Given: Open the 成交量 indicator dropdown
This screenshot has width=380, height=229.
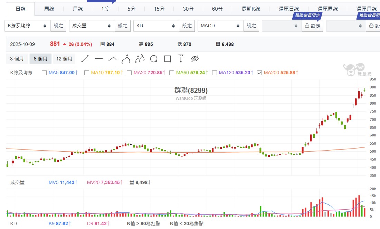Looking at the screenshot, I should pos(91,26).
